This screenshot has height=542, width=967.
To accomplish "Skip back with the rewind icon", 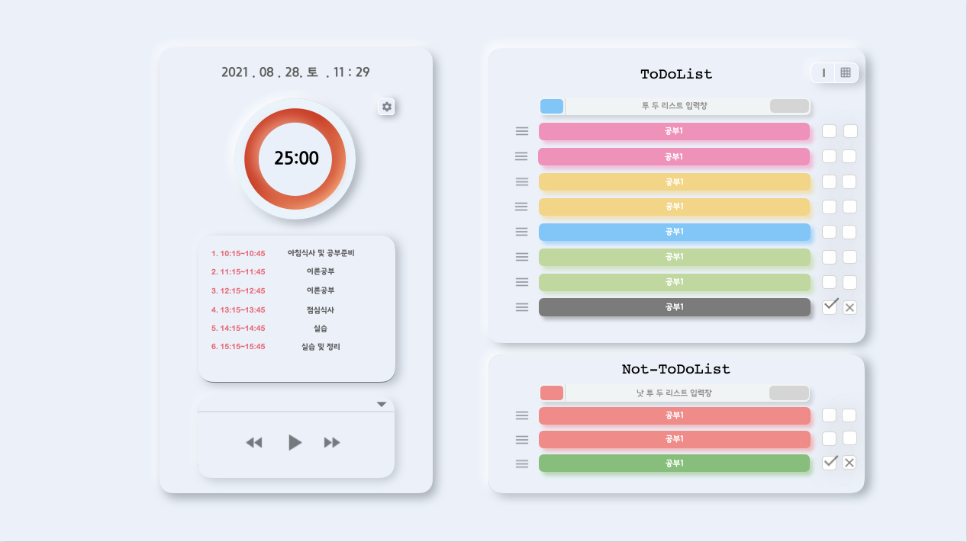I will click(x=254, y=443).
